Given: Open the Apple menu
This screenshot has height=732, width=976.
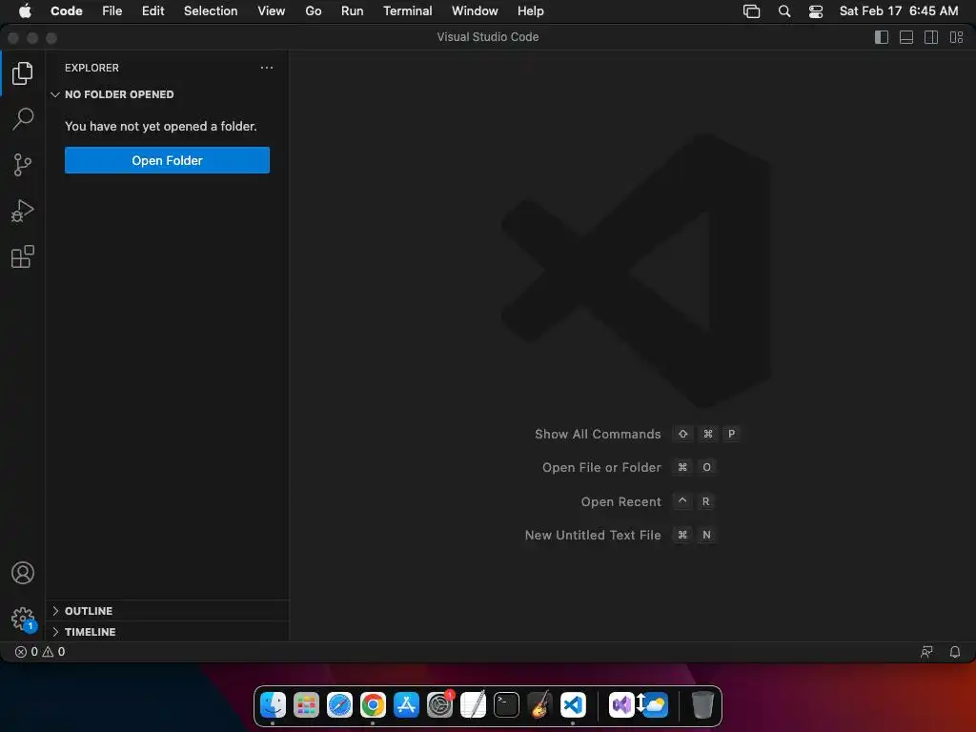Looking at the screenshot, I should 25,11.
